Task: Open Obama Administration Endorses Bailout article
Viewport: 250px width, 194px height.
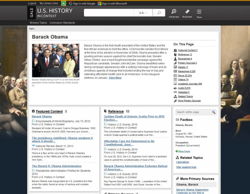Action: [x=136, y=168]
